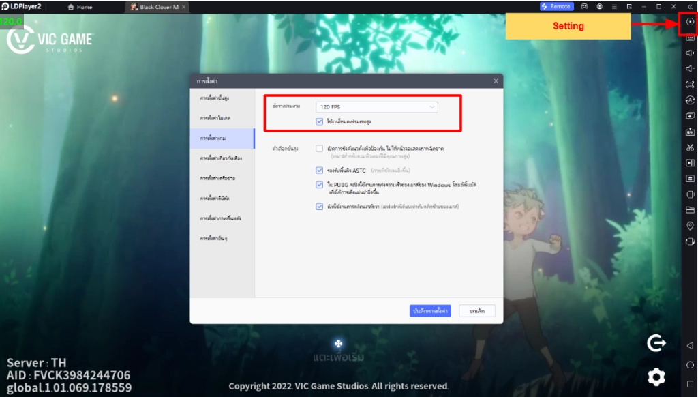The height and width of the screenshot is (397, 698).
Task: Open the location pin tool in sidebar
Action: pyautogui.click(x=690, y=226)
